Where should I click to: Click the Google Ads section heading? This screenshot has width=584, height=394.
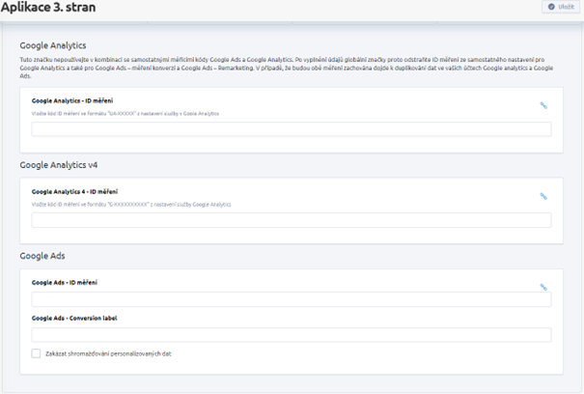42,256
